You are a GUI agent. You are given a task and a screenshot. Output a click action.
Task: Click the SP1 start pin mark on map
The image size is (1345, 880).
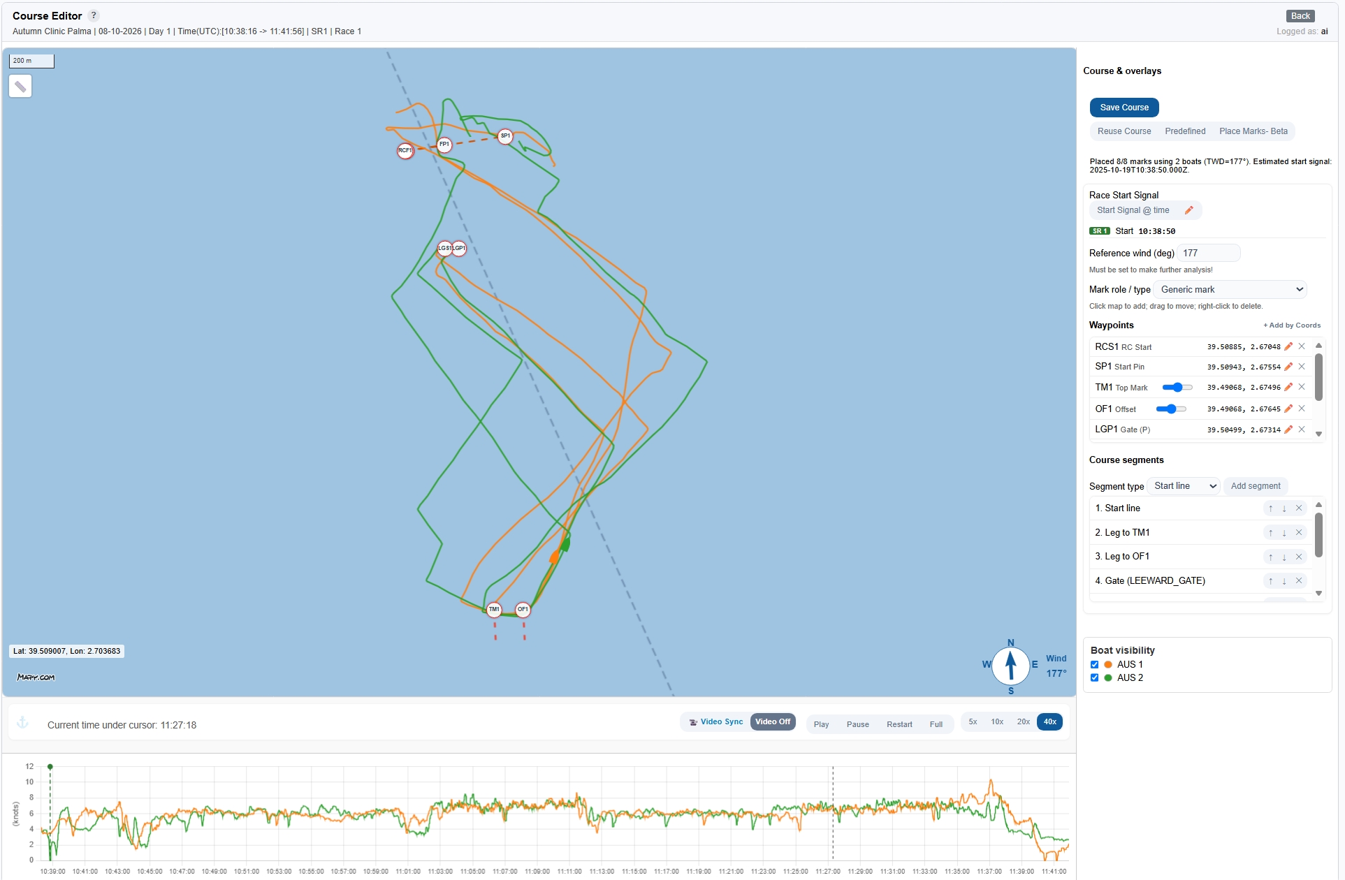(x=505, y=136)
